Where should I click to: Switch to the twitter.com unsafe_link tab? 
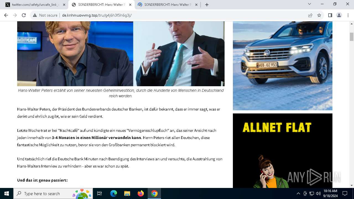point(35,5)
